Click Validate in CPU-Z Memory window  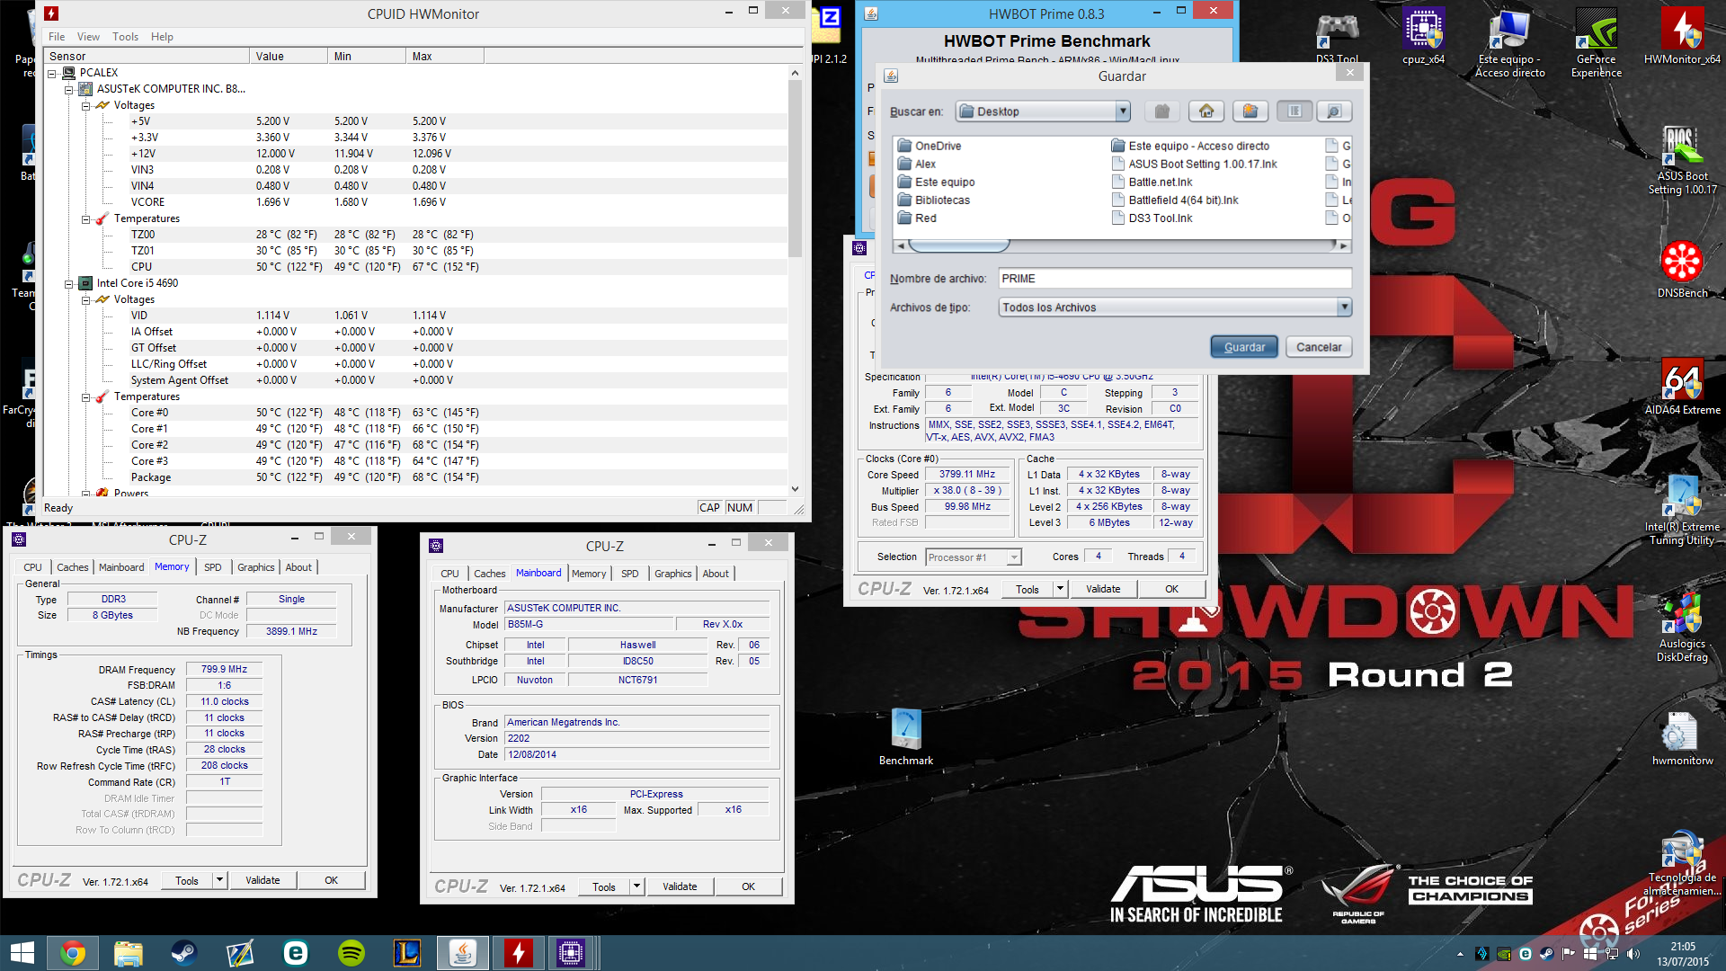point(262,880)
